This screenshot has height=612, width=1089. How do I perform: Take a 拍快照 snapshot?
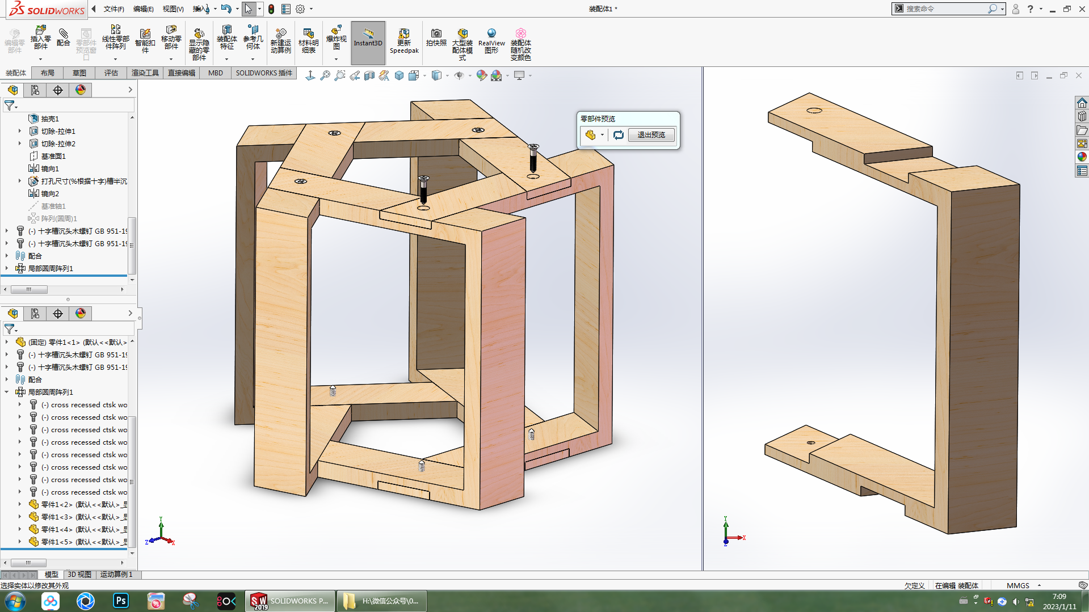(436, 37)
